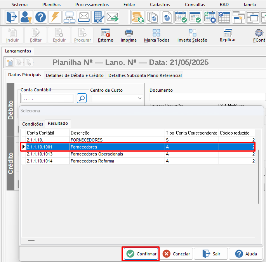This screenshot has height=262, width=266.
Task: Click into the Conta Contábil input field
Action: click(x=47, y=98)
